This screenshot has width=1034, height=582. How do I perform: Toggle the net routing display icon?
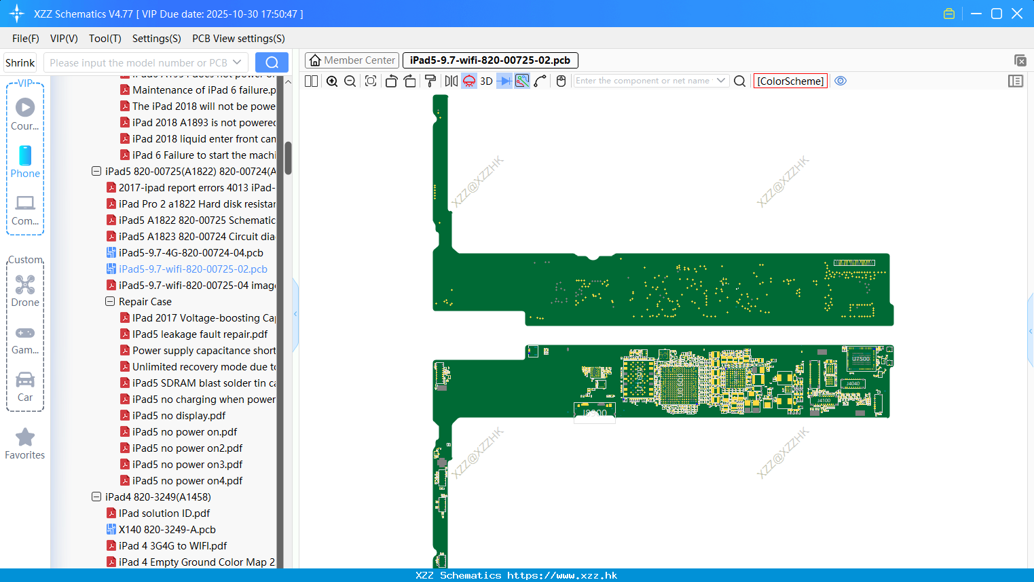[522, 81]
